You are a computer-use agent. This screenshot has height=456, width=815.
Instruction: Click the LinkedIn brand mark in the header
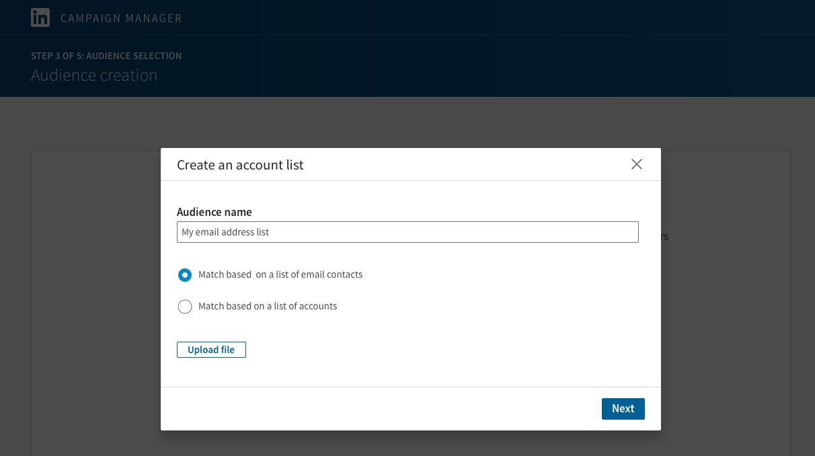[x=40, y=17]
